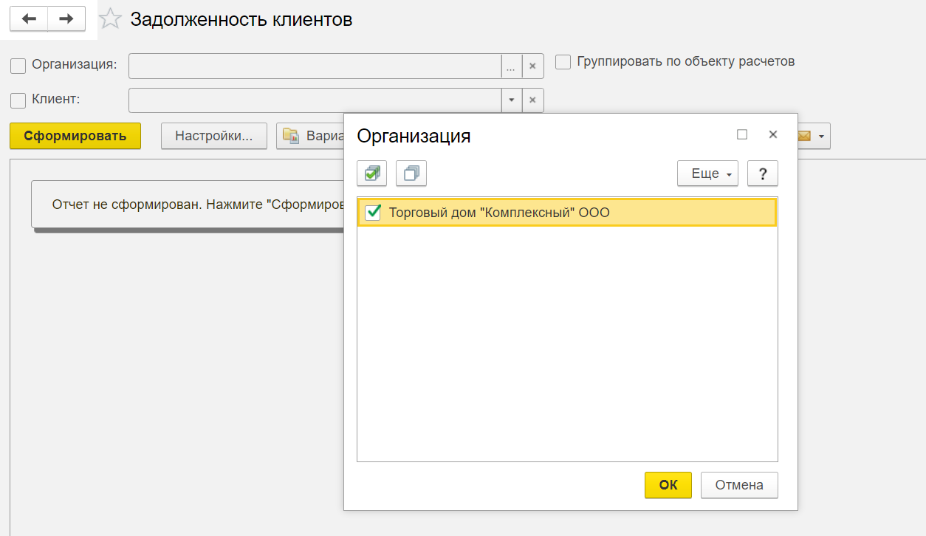
Task: Open help with the question mark button
Action: click(763, 174)
